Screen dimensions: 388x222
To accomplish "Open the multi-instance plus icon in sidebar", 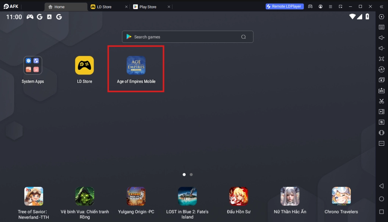I will click(x=382, y=80).
